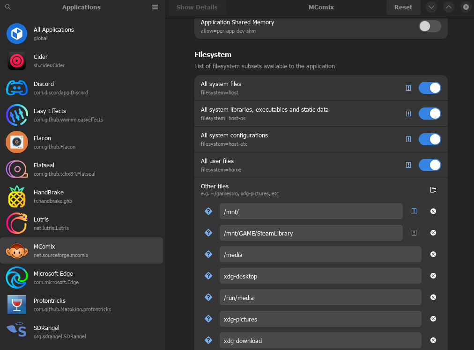Click the down chevron in the header bar

(431, 7)
